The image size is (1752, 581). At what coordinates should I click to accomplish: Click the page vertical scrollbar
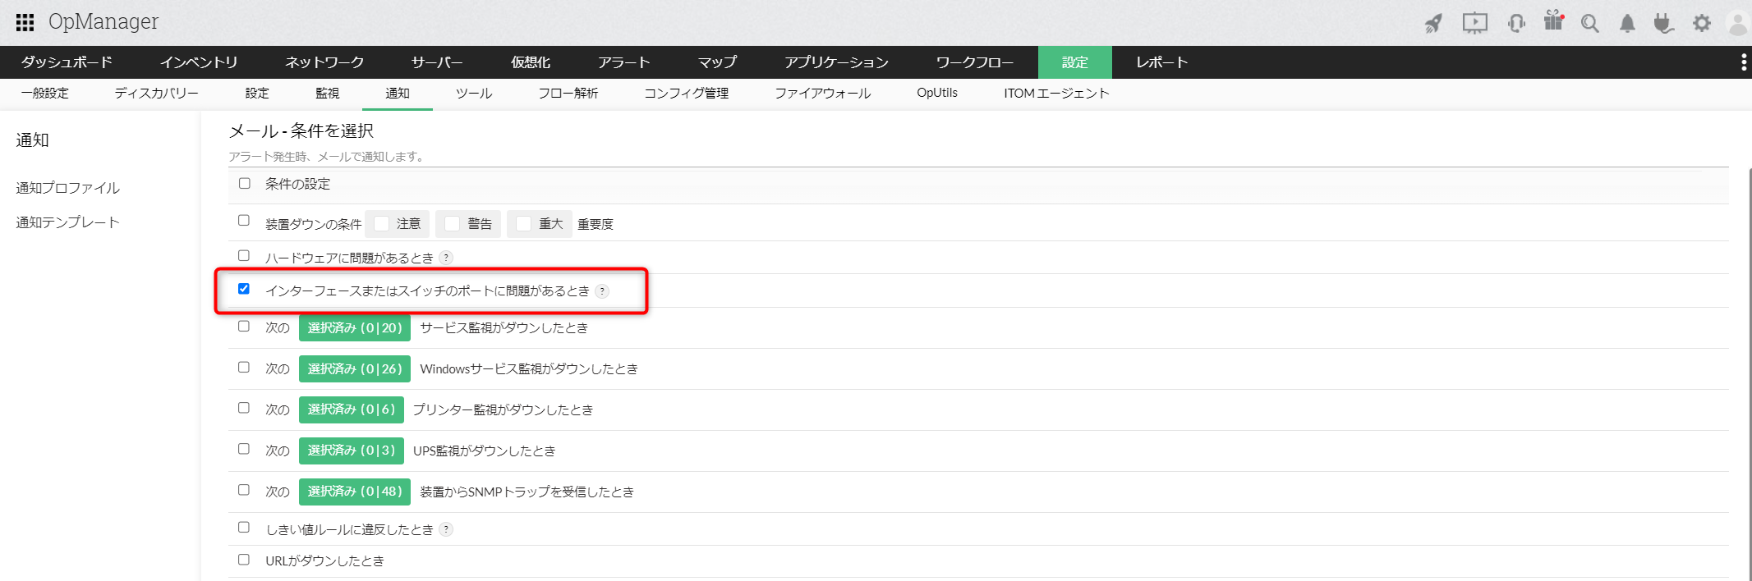tap(1750, 369)
